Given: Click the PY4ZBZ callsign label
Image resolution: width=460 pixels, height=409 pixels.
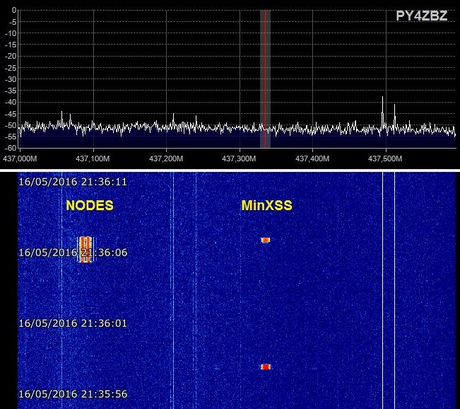Looking at the screenshot, I should pyautogui.click(x=421, y=16).
